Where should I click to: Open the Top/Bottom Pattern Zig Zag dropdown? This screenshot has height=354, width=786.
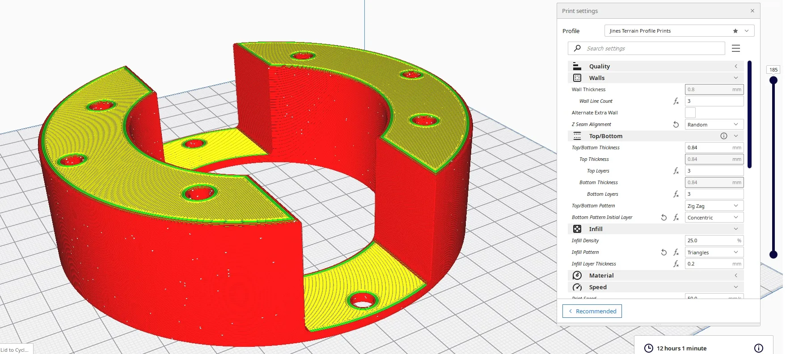click(x=714, y=206)
